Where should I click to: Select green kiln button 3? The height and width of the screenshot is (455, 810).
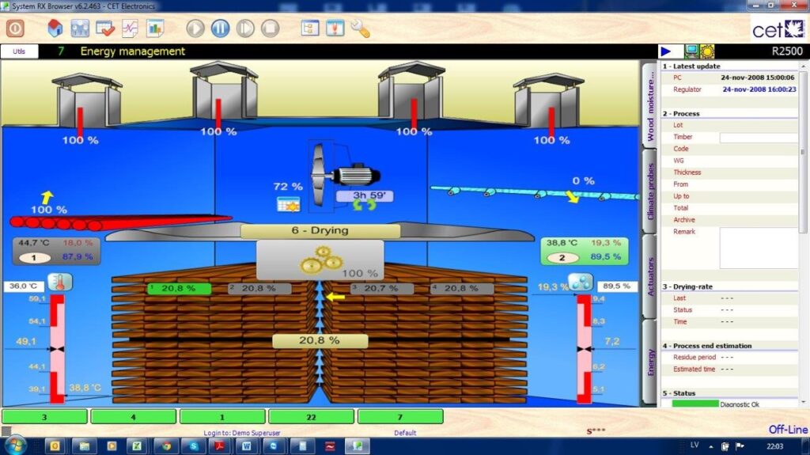44,417
